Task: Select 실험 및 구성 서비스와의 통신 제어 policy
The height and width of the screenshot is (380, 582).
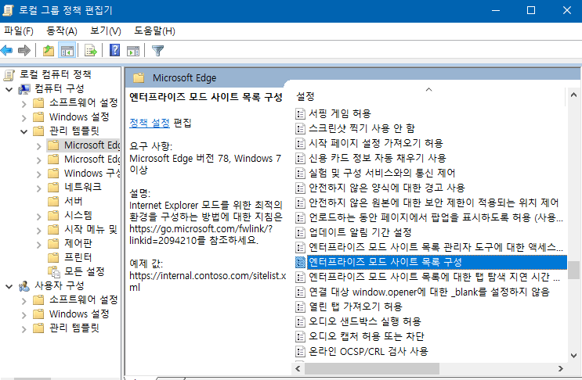Action: tap(382, 173)
